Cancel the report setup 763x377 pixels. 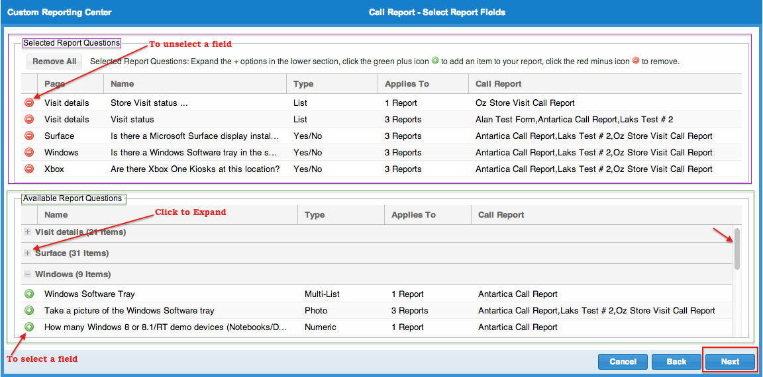tap(623, 362)
